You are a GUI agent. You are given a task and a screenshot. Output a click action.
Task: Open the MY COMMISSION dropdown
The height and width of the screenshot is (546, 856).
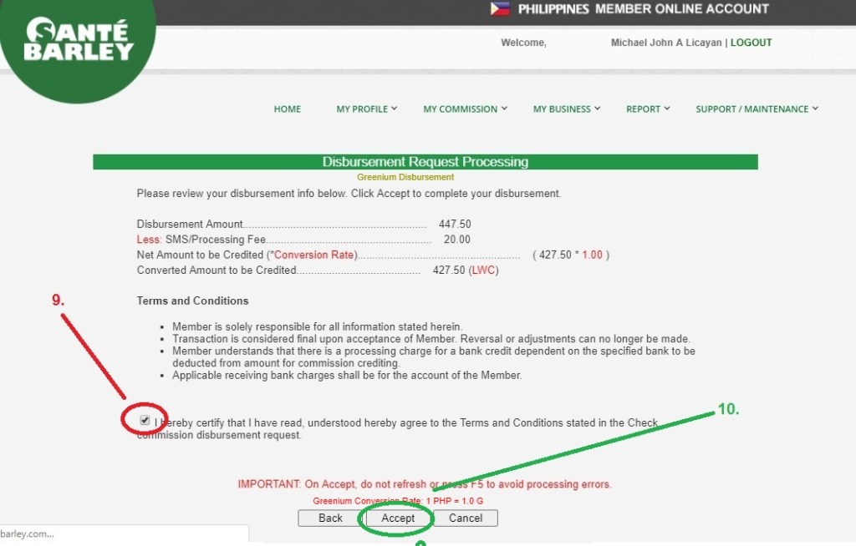point(465,109)
